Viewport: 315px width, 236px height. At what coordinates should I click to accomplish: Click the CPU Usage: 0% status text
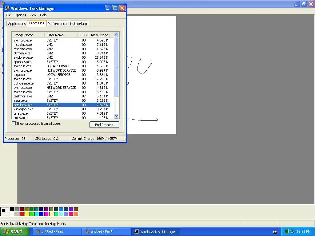pos(47,139)
